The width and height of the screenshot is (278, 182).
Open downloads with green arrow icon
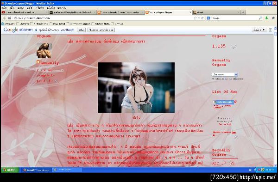tap(266, 18)
